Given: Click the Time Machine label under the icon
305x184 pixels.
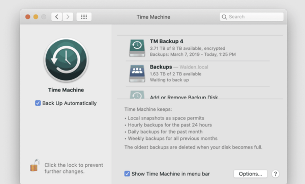Looking at the screenshot, I should click(x=66, y=90).
